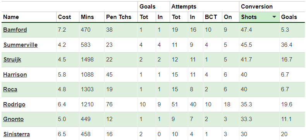Open Summerville player link

click(x=21, y=45)
